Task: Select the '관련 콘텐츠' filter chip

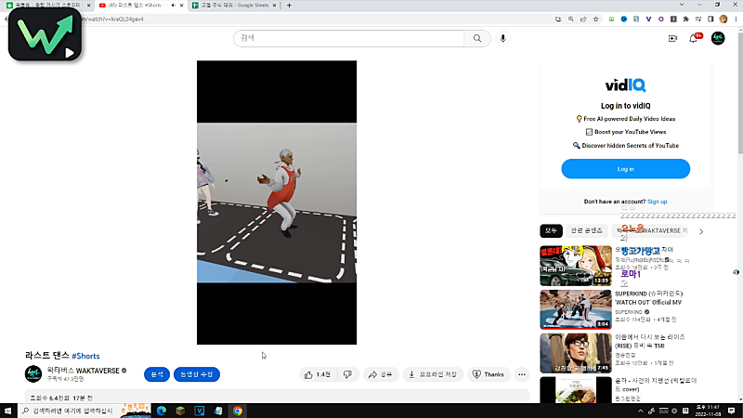Action: click(587, 230)
